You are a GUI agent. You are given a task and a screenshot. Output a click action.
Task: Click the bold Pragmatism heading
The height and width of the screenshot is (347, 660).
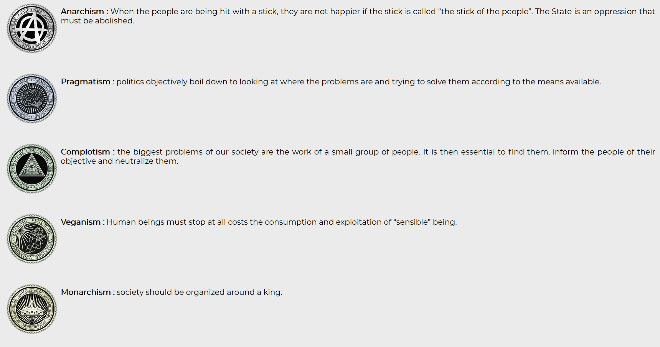[x=86, y=82]
